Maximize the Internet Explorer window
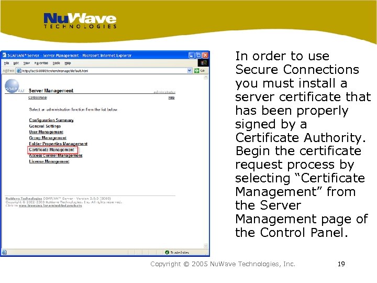377x283 pixels. (x=198, y=56)
